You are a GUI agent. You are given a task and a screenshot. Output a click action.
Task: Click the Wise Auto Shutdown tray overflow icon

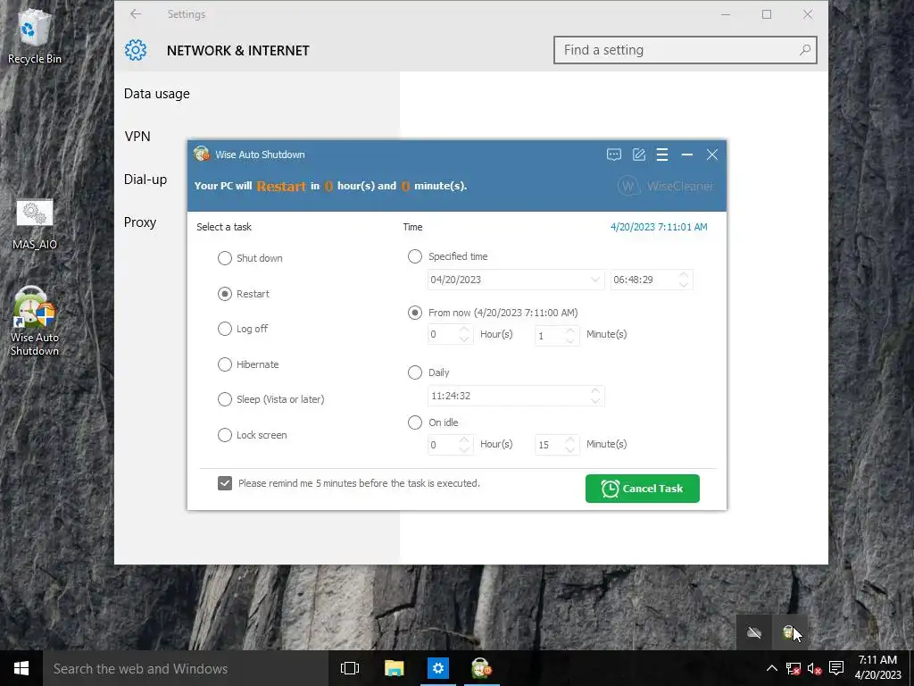click(789, 632)
